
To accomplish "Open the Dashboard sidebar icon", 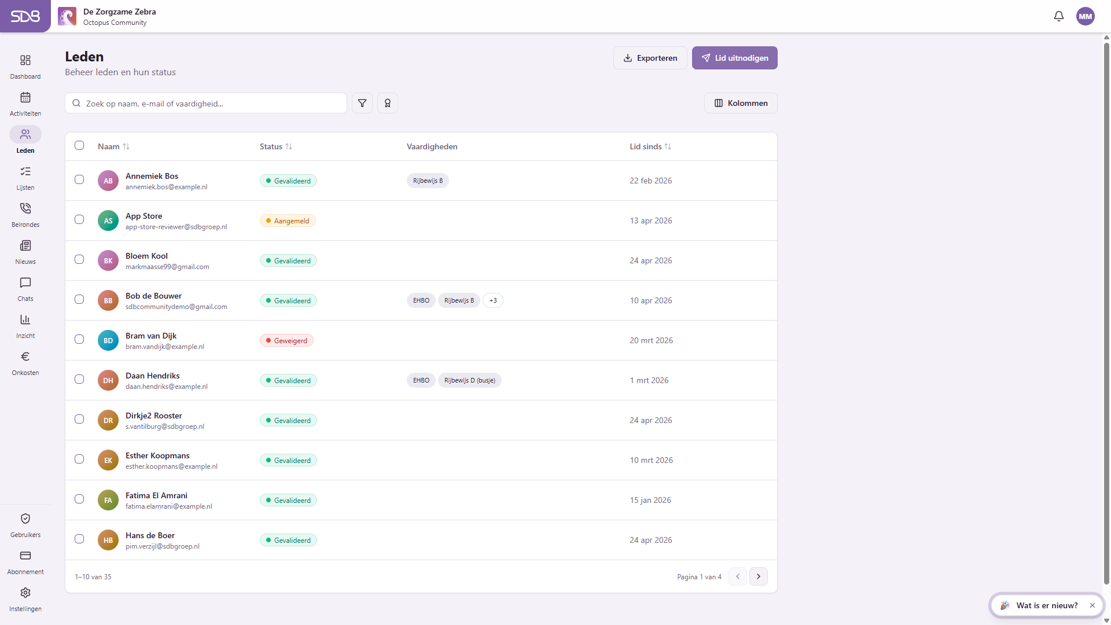I will [x=25, y=61].
